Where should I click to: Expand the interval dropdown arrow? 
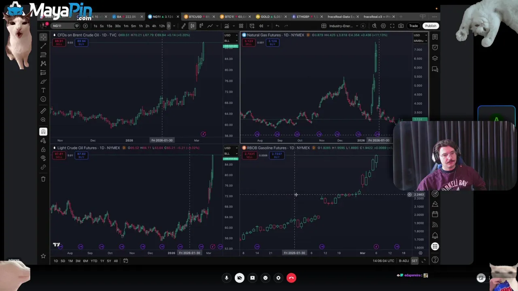tap(174, 26)
